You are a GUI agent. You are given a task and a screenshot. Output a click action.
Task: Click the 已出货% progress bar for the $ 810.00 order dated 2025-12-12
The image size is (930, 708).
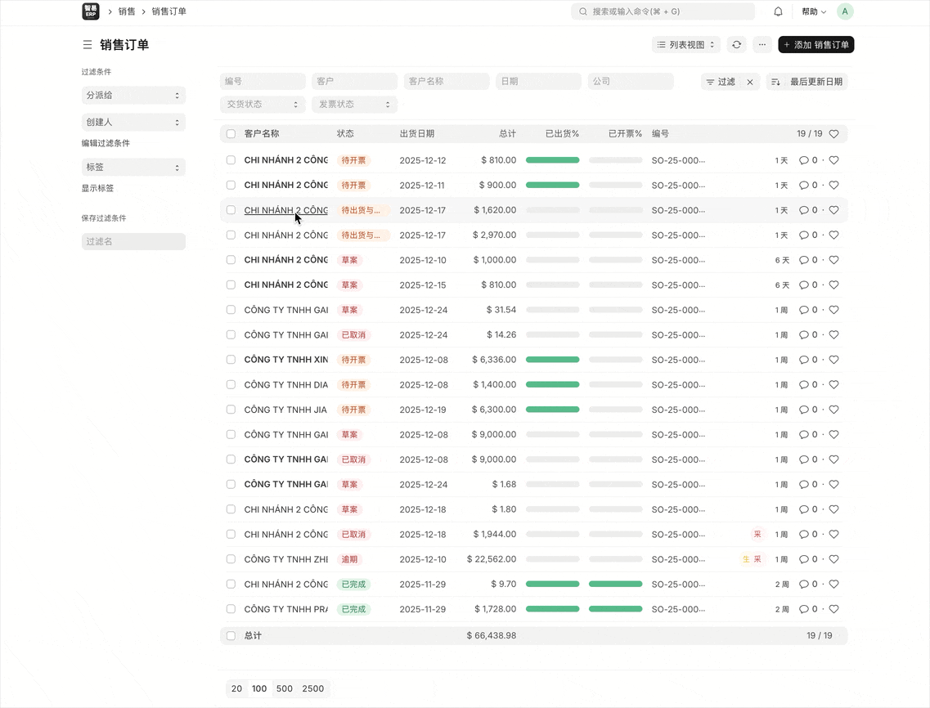click(552, 160)
